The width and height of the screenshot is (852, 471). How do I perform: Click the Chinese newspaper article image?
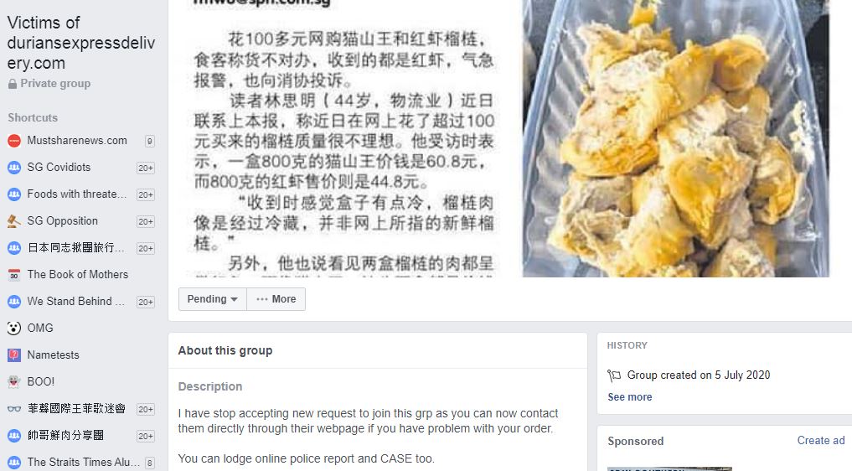pyautogui.click(x=343, y=138)
